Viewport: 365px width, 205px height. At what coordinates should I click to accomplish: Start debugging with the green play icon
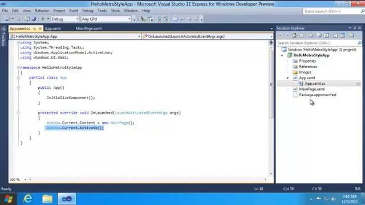[x=43, y=19]
